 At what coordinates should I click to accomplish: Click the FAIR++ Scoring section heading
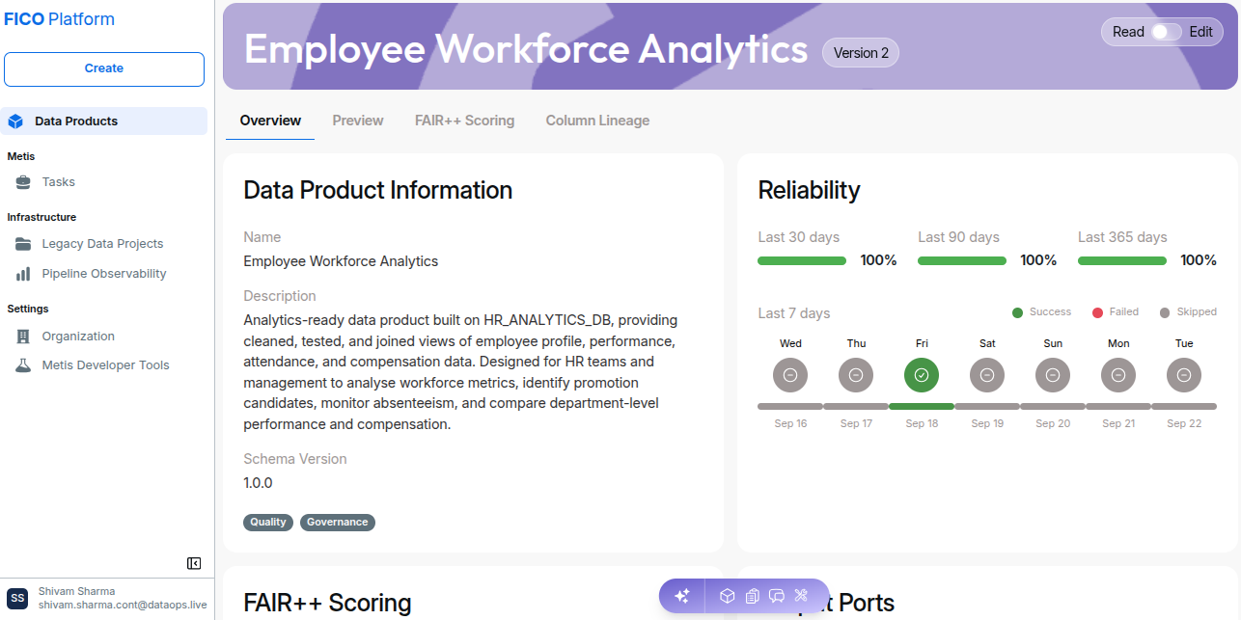327,604
